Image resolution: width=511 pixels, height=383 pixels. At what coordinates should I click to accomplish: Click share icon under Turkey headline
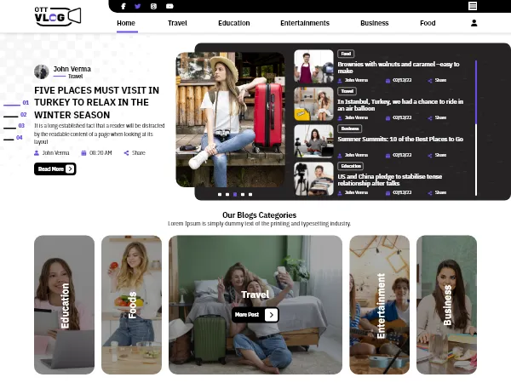[x=126, y=152]
